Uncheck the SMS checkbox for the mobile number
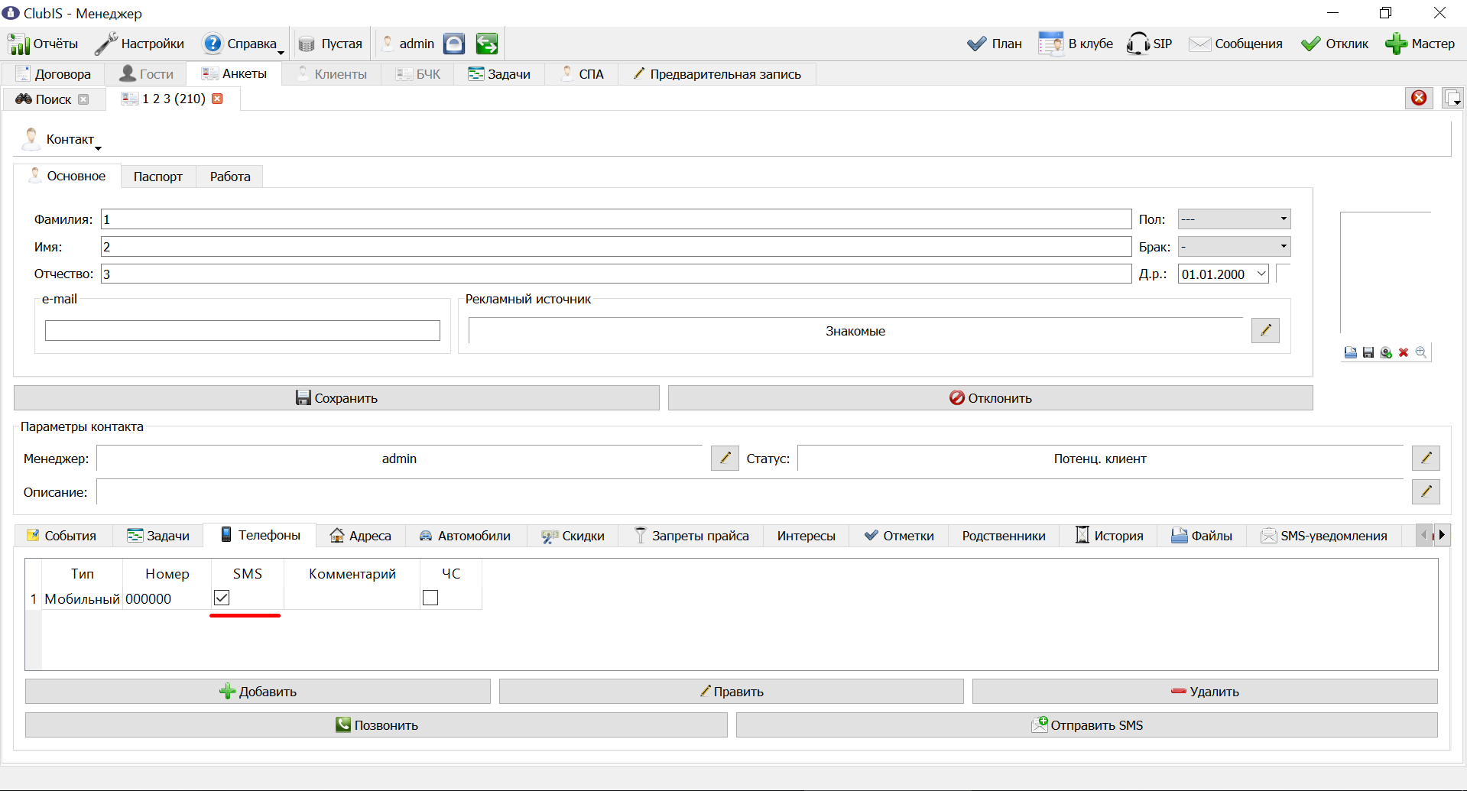This screenshot has width=1467, height=791. (x=222, y=598)
